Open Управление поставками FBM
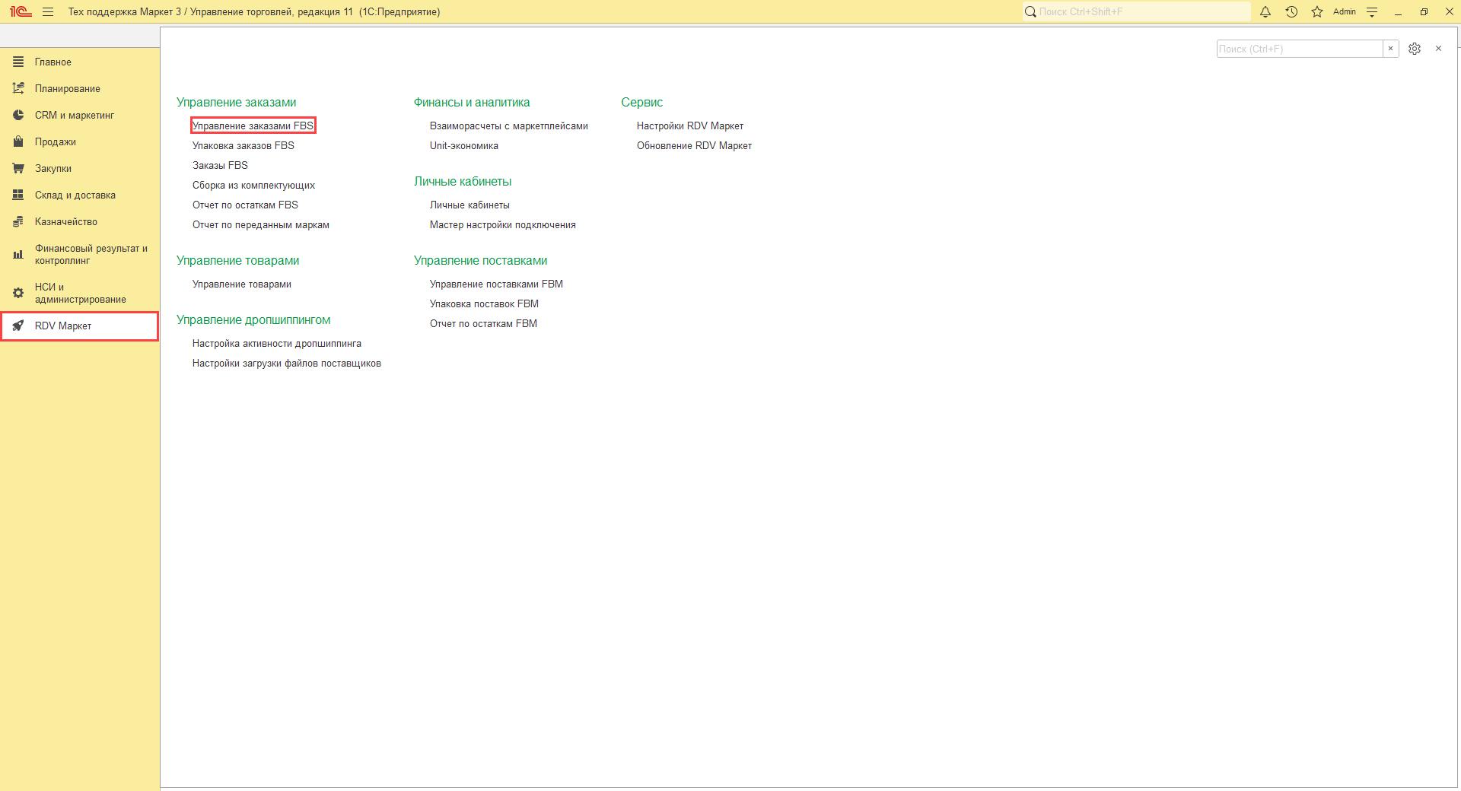 coord(496,284)
